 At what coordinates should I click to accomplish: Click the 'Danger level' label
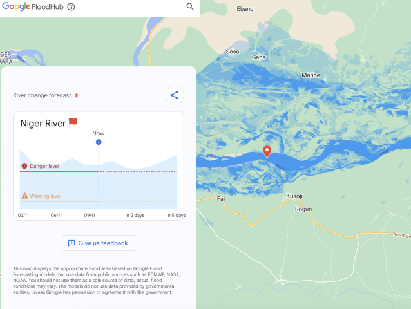click(x=44, y=166)
